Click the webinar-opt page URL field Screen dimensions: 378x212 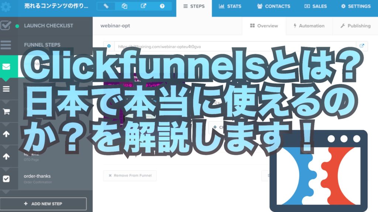[235, 46]
